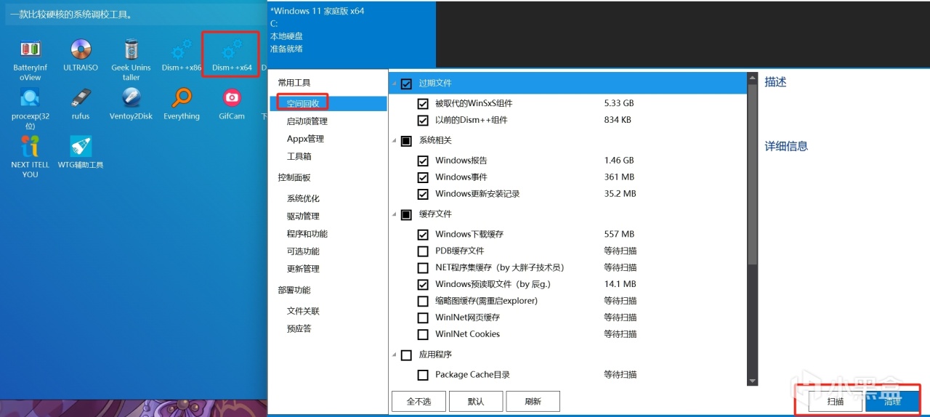The width and height of the screenshot is (930, 417).
Task: Toggle the 系统相关 group checkbox
Action: click(406, 140)
